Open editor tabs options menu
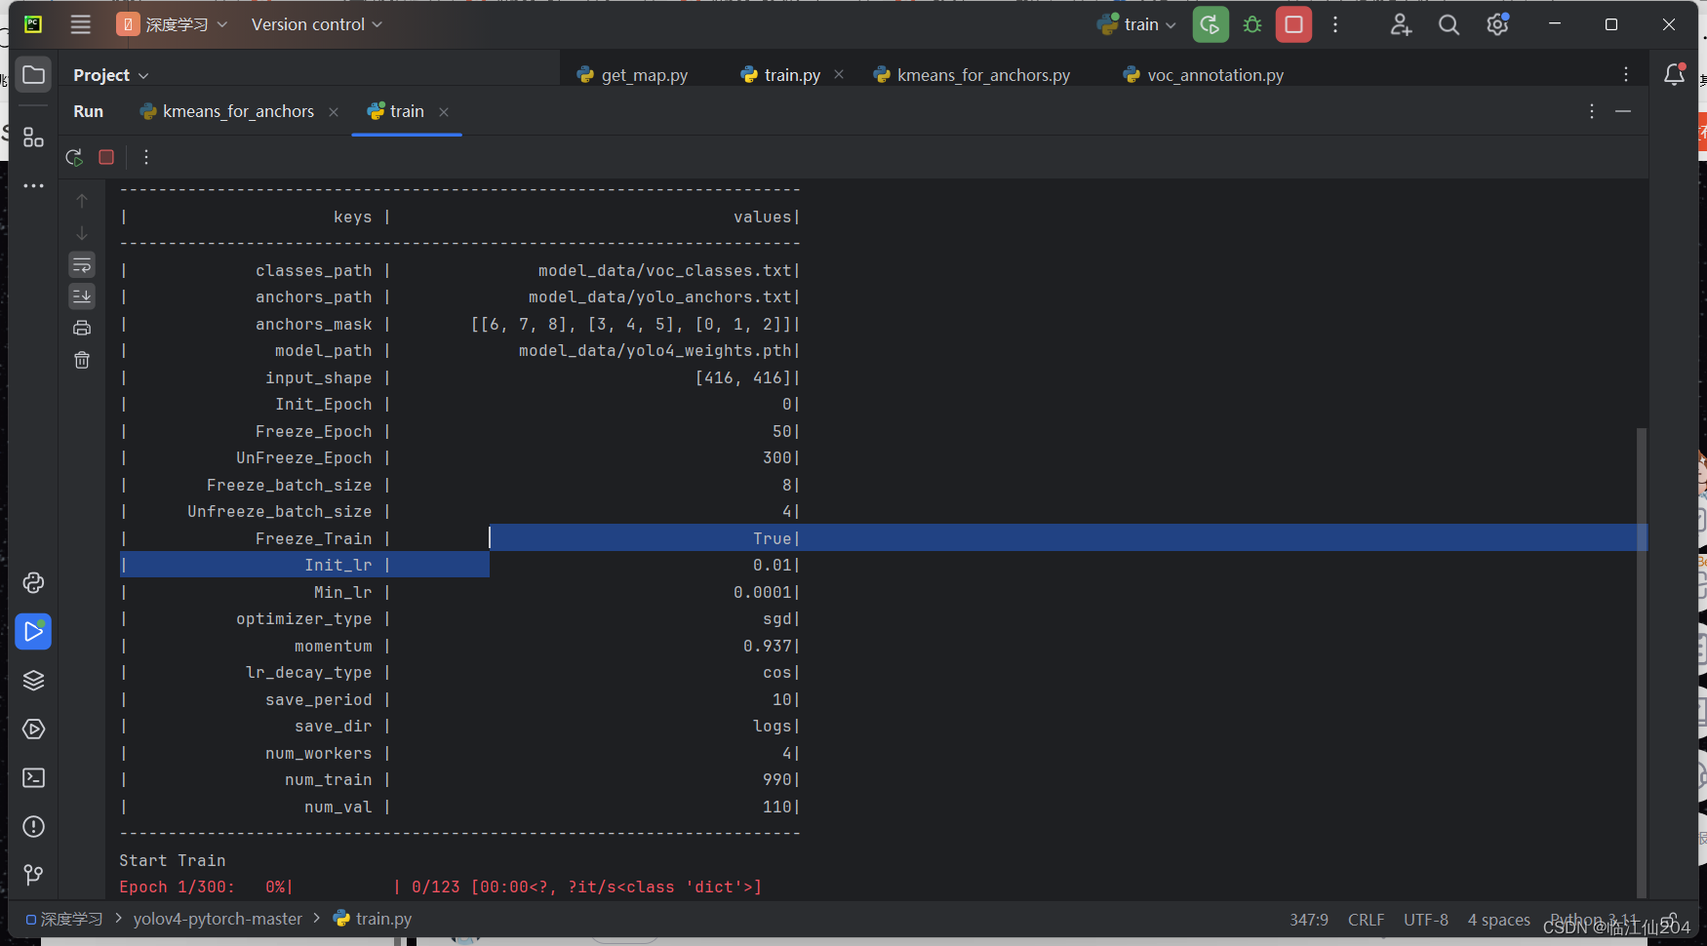 click(x=1626, y=75)
